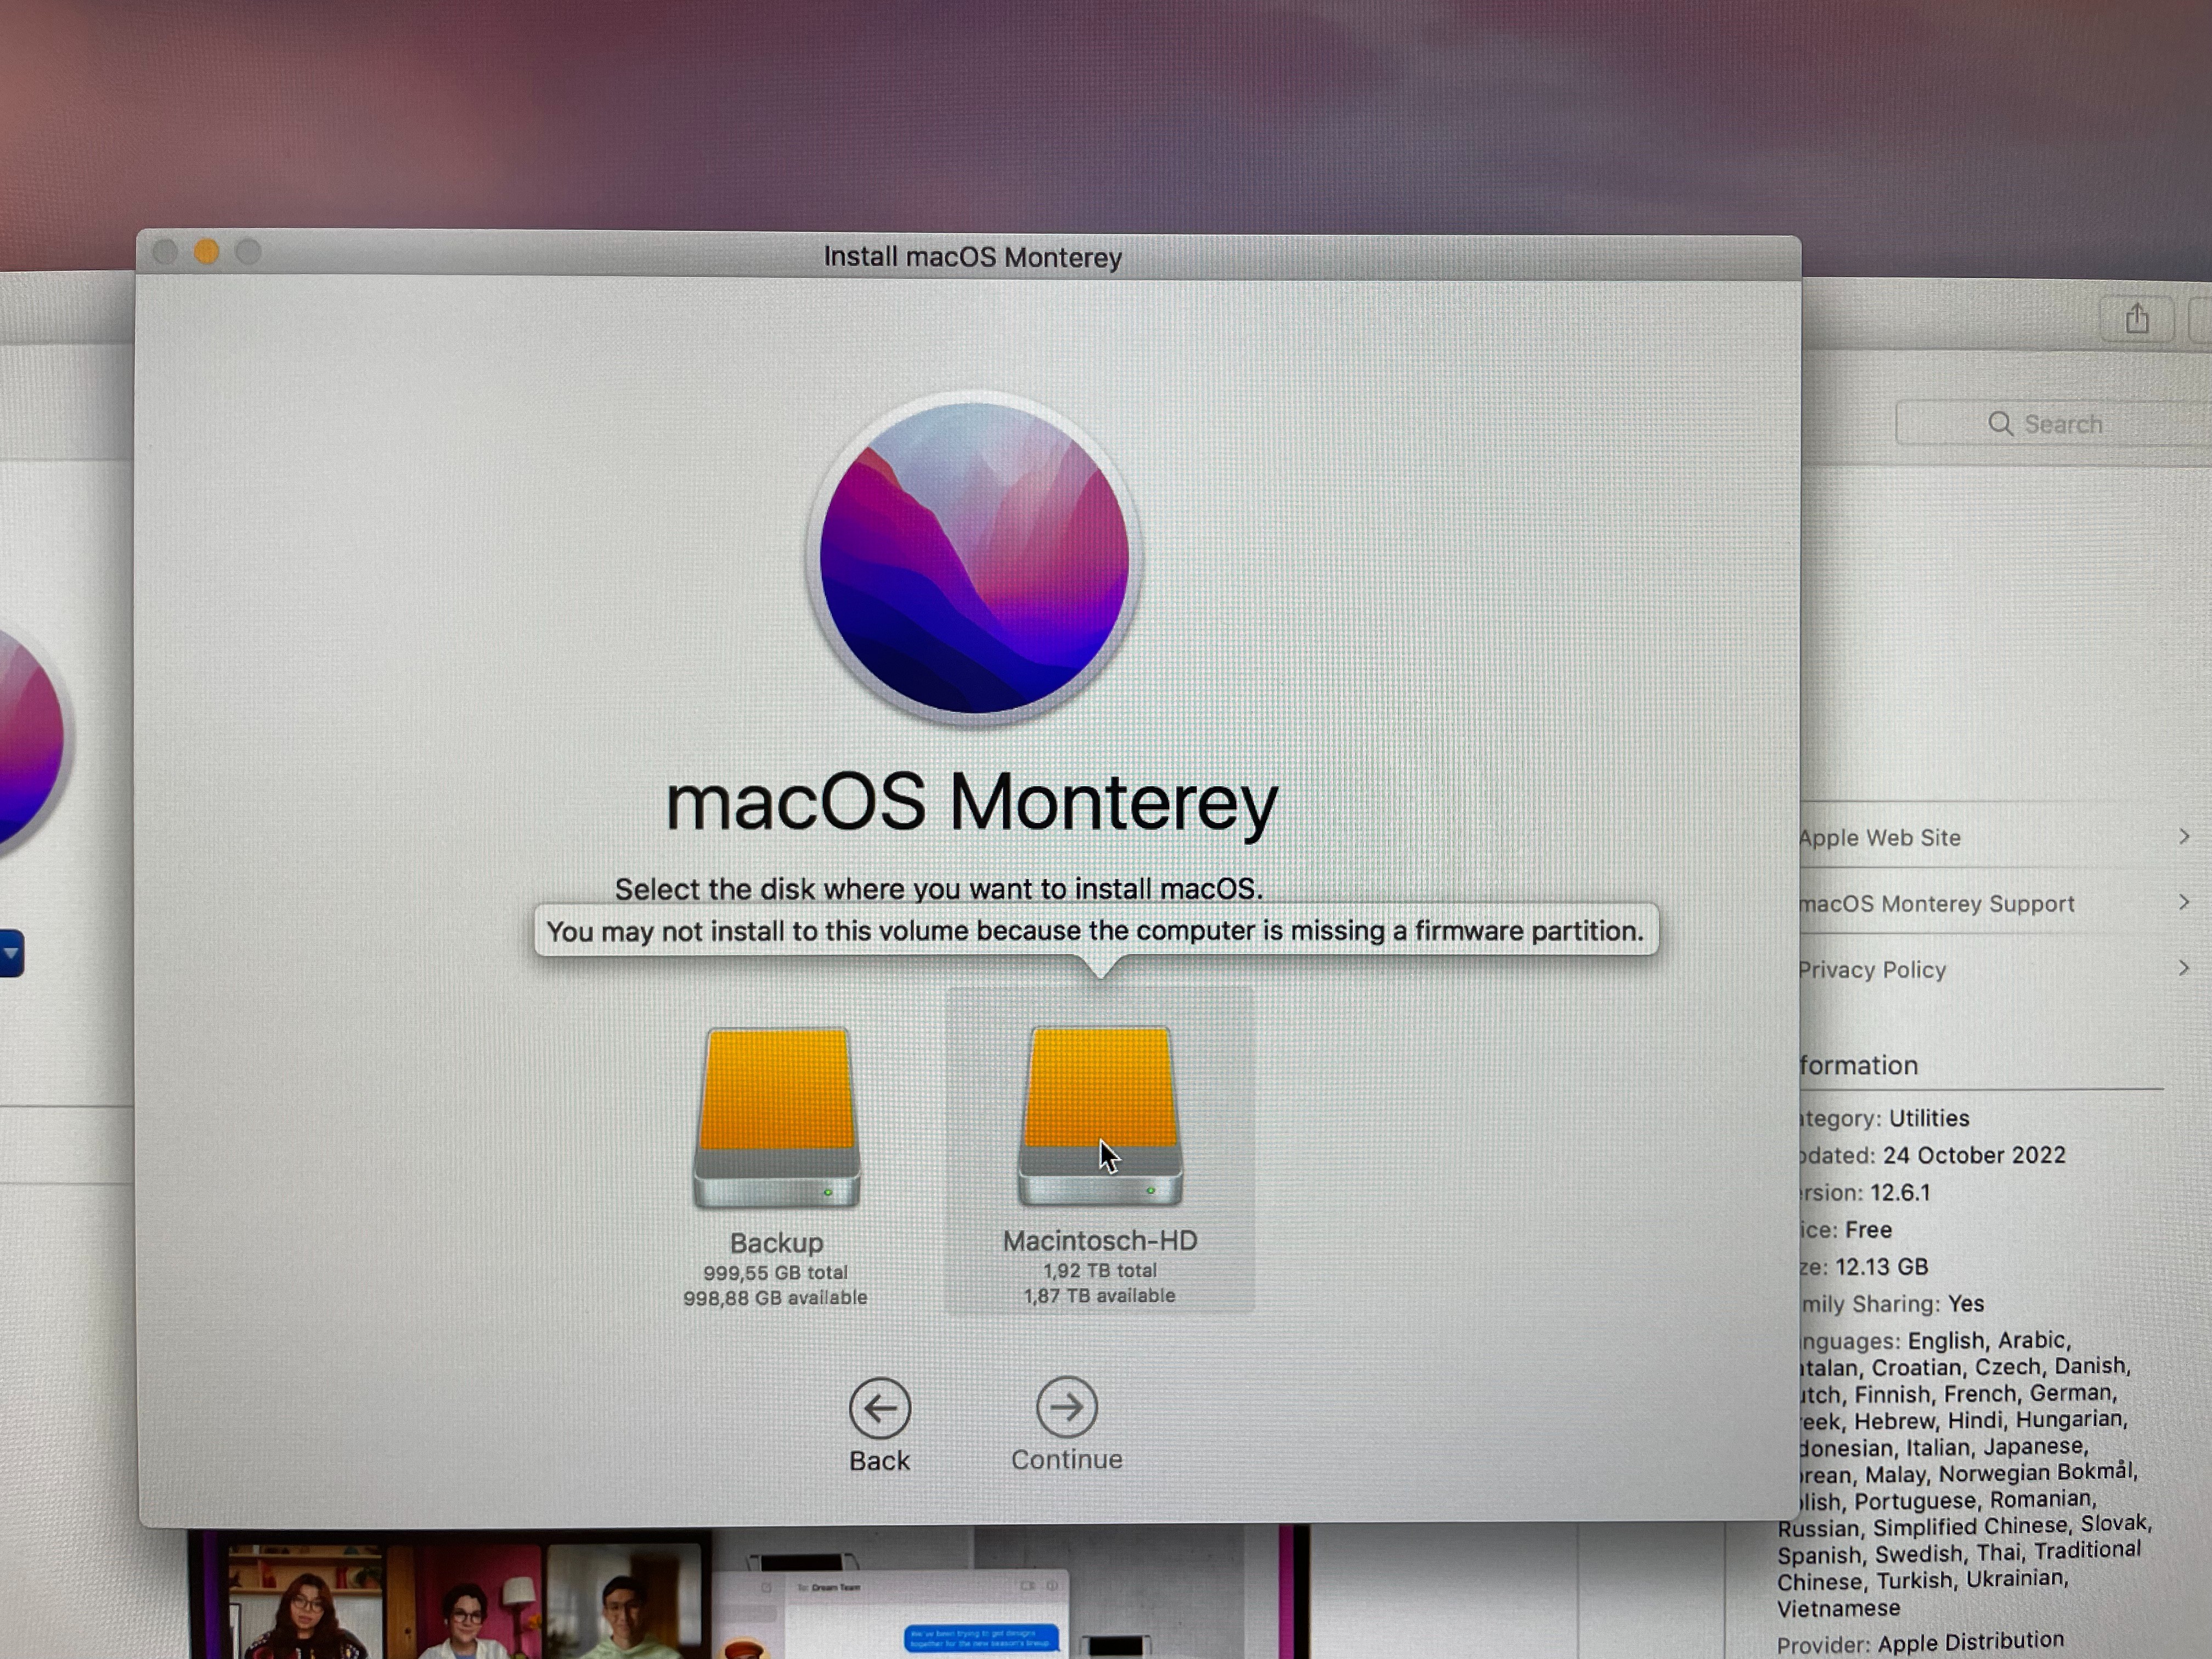Expand the Privacy Policy chevron
Screen dimensions: 2212x1659
click(x=2184, y=968)
